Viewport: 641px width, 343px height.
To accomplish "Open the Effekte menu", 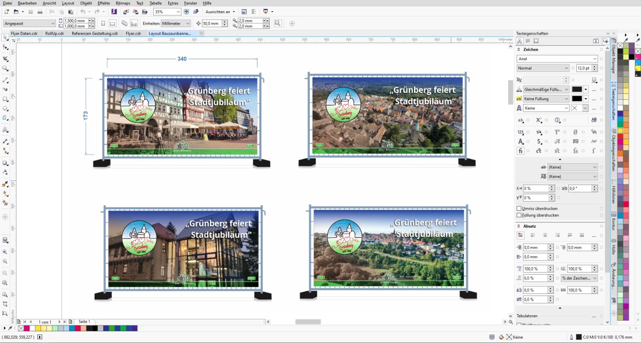I will [x=104, y=3].
